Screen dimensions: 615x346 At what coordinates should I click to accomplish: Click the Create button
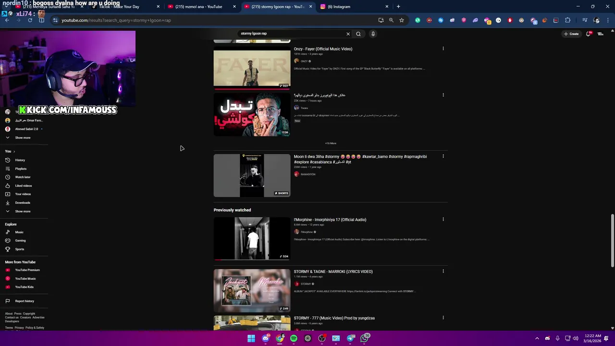tap(572, 34)
